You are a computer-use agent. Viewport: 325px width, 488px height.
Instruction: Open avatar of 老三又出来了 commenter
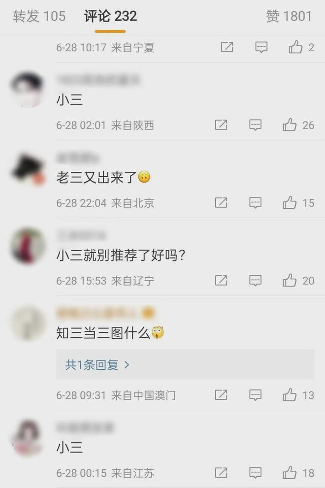(28, 169)
